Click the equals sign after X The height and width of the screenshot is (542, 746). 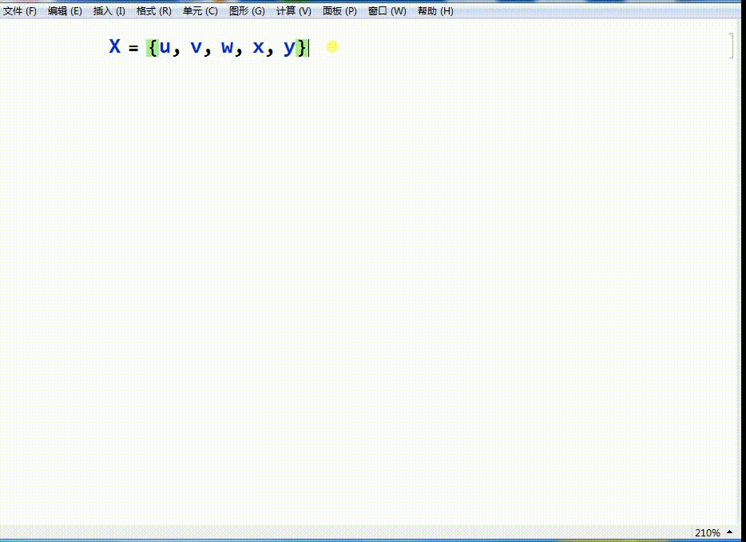pos(133,48)
